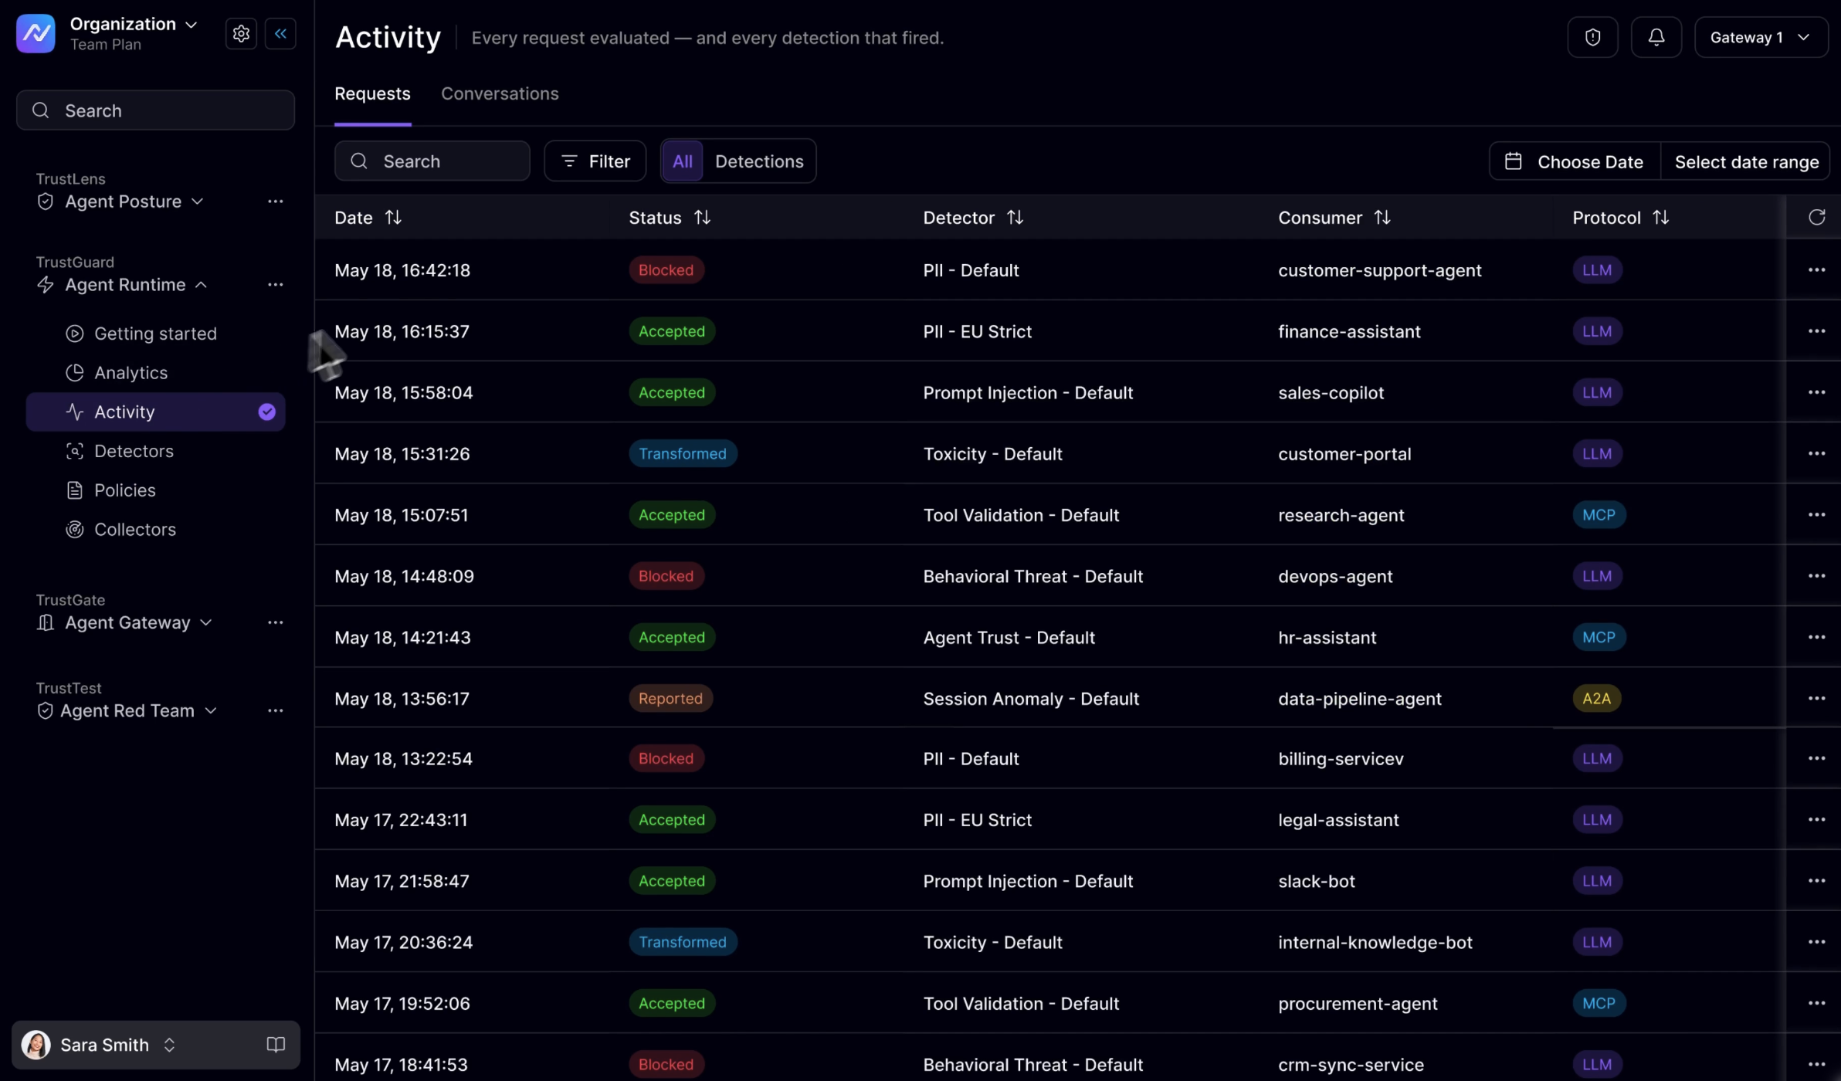Click the A2A protocol badge

click(x=1596, y=698)
